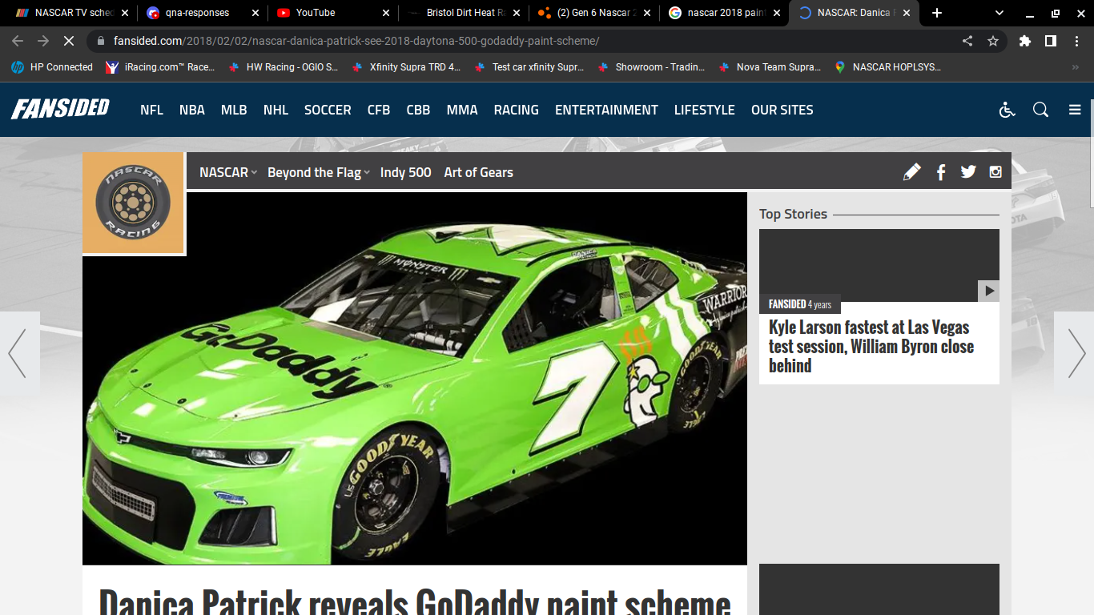1094x615 pixels.
Task: Open the OUR SITES navigation item
Action: click(782, 110)
